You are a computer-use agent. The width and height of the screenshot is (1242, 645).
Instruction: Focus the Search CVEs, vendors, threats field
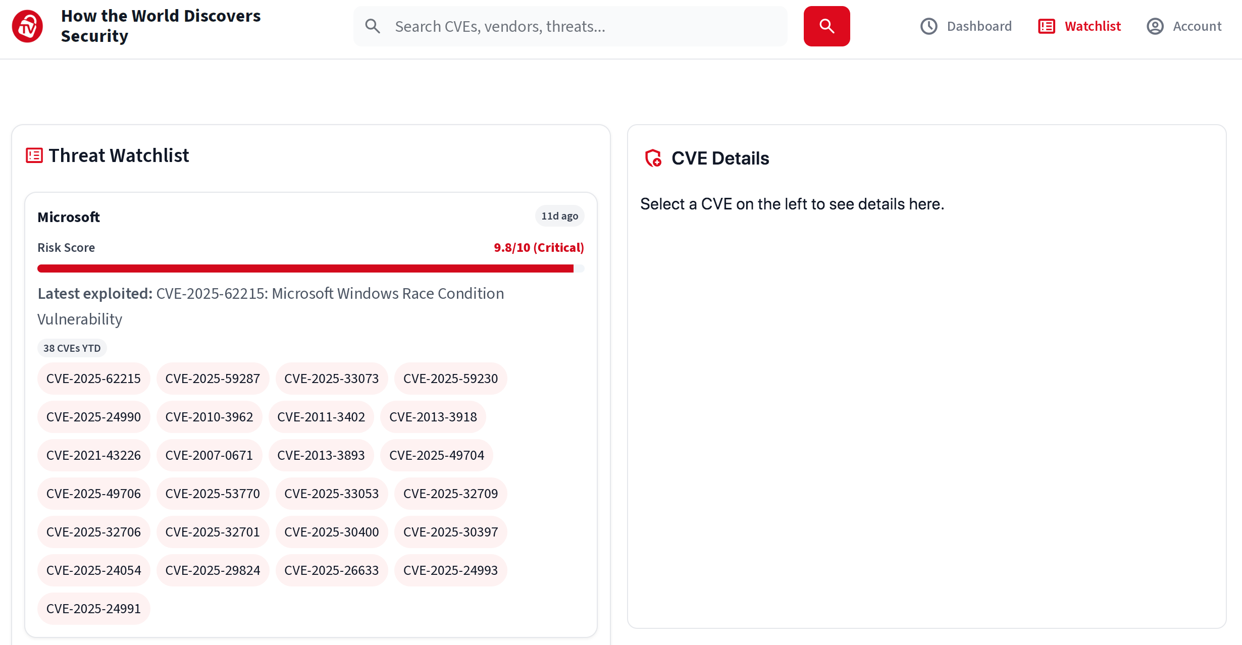tap(571, 26)
